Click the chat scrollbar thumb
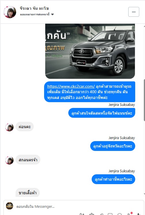 (144, 100)
